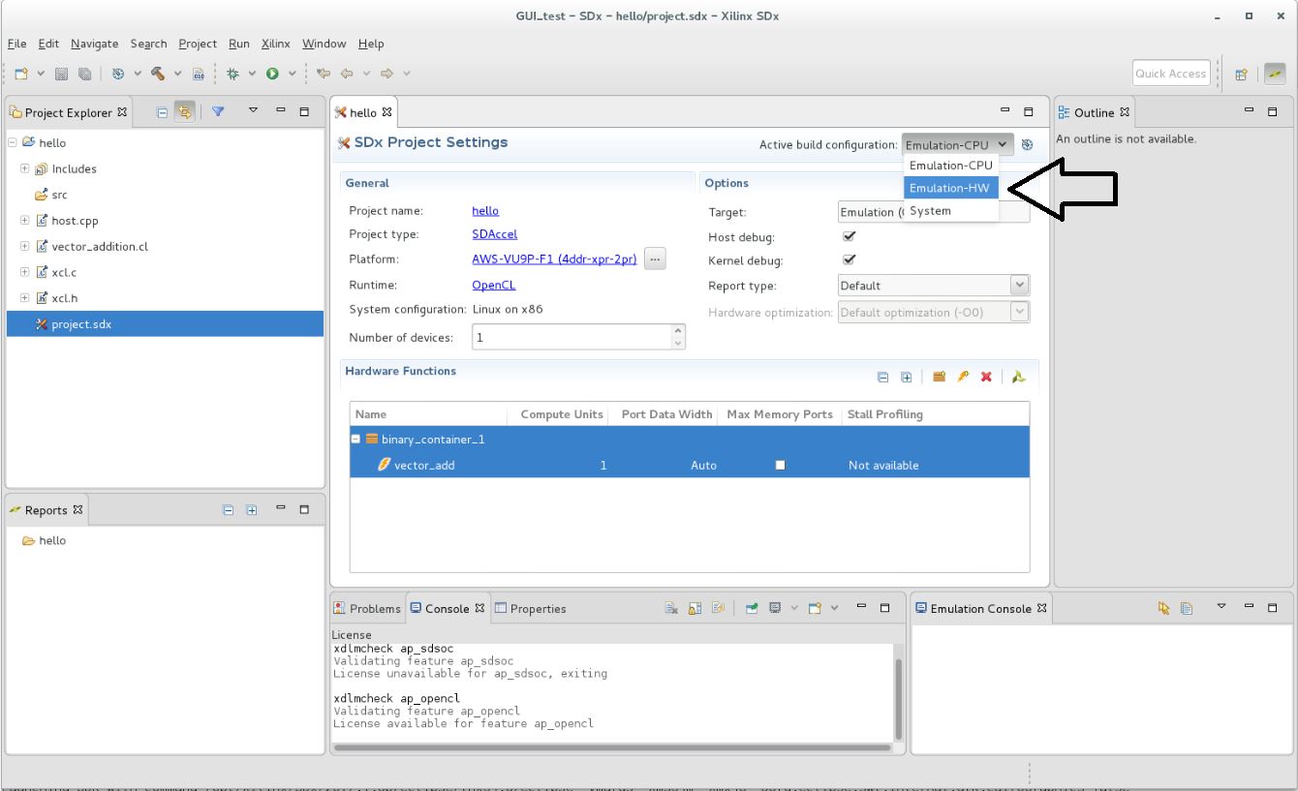Click the cursor icon in Emulation Console
Viewport: 1298px width, 791px height.
click(1164, 608)
